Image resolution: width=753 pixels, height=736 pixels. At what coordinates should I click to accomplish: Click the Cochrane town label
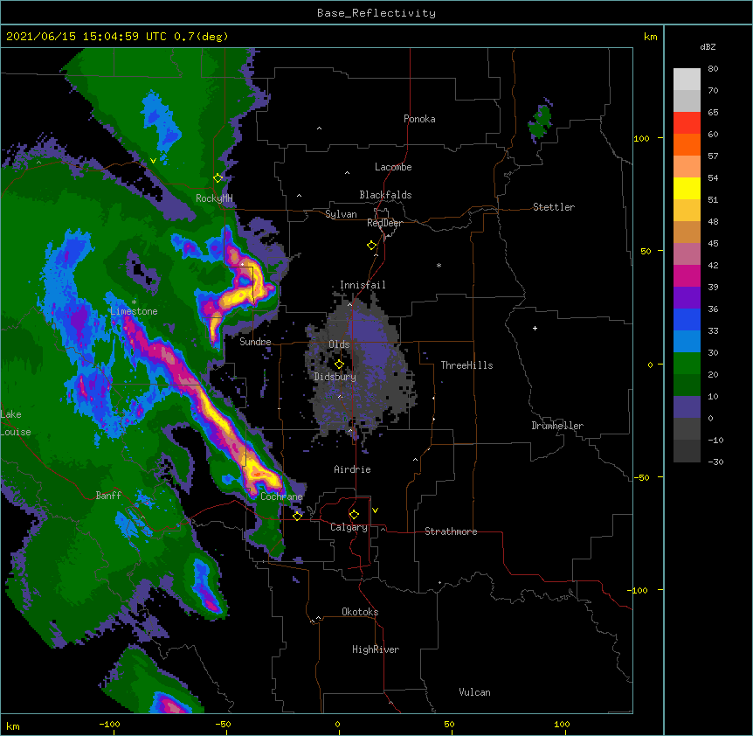(x=281, y=496)
